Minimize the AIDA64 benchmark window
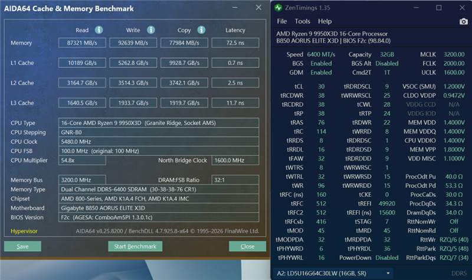 pyautogui.click(x=235, y=8)
